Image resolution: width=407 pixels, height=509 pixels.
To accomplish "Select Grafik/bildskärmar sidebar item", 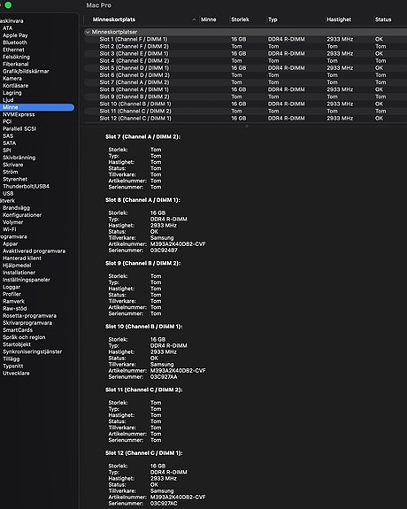I will (x=26, y=71).
